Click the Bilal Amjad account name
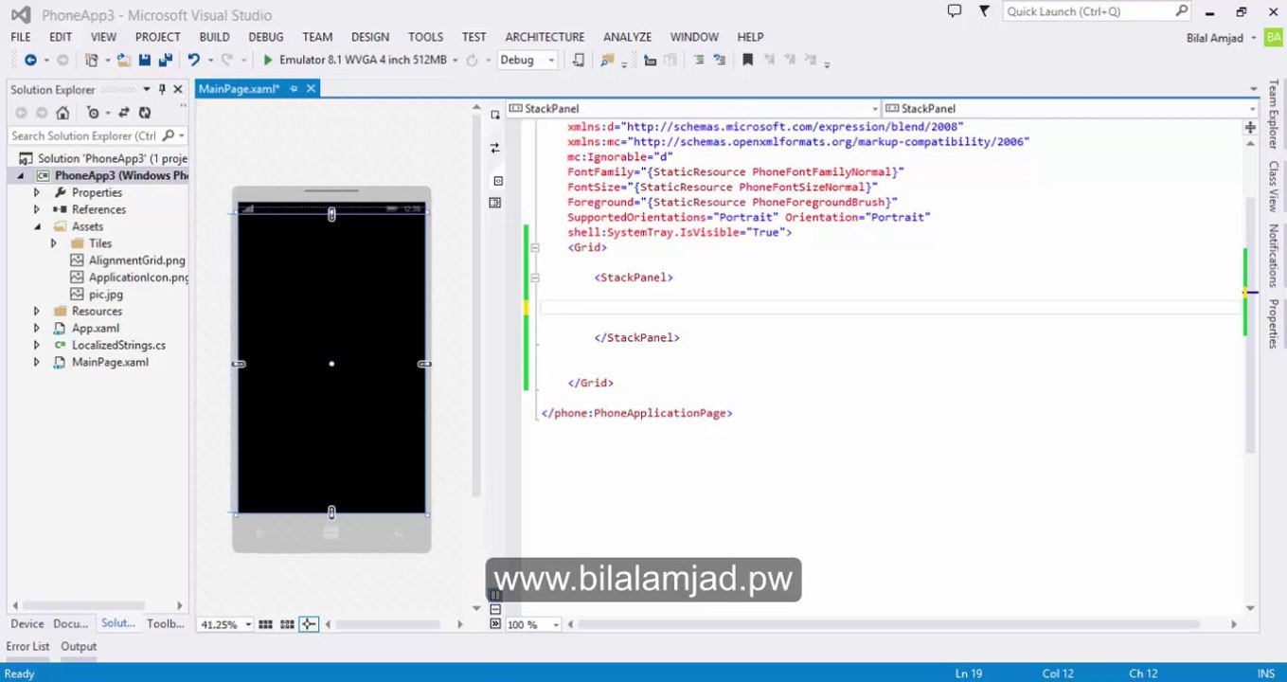Image resolution: width=1287 pixels, height=682 pixels. tap(1214, 38)
